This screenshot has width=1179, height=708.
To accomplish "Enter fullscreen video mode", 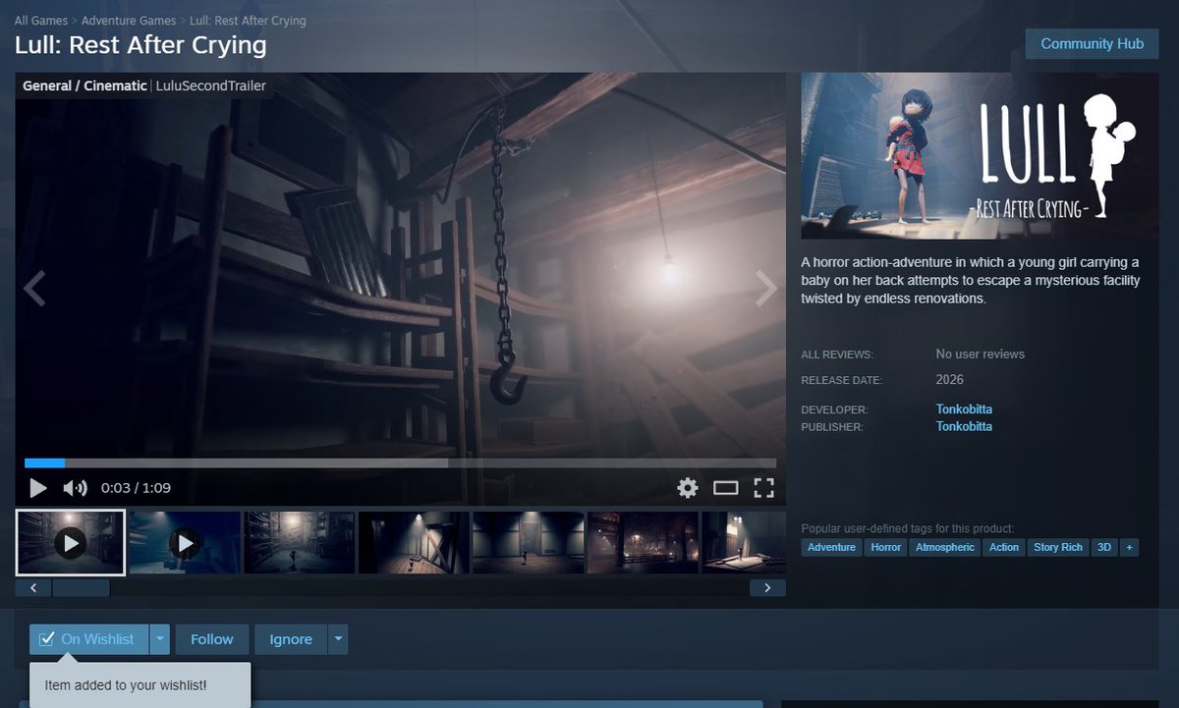I will (763, 487).
